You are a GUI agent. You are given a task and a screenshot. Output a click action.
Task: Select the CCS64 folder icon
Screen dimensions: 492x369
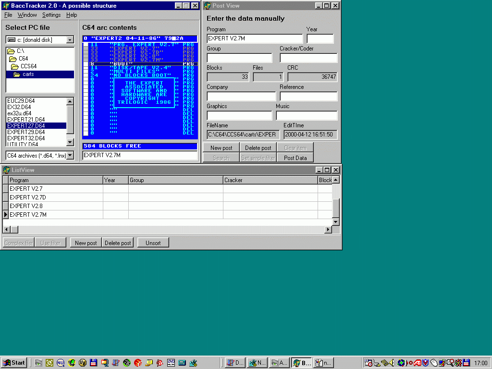16,66
